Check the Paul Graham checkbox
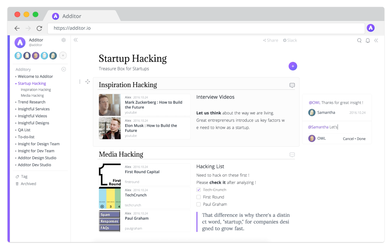 coord(198,204)
